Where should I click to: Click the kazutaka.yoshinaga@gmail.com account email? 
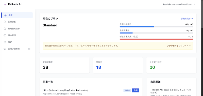tap(177, 4)
